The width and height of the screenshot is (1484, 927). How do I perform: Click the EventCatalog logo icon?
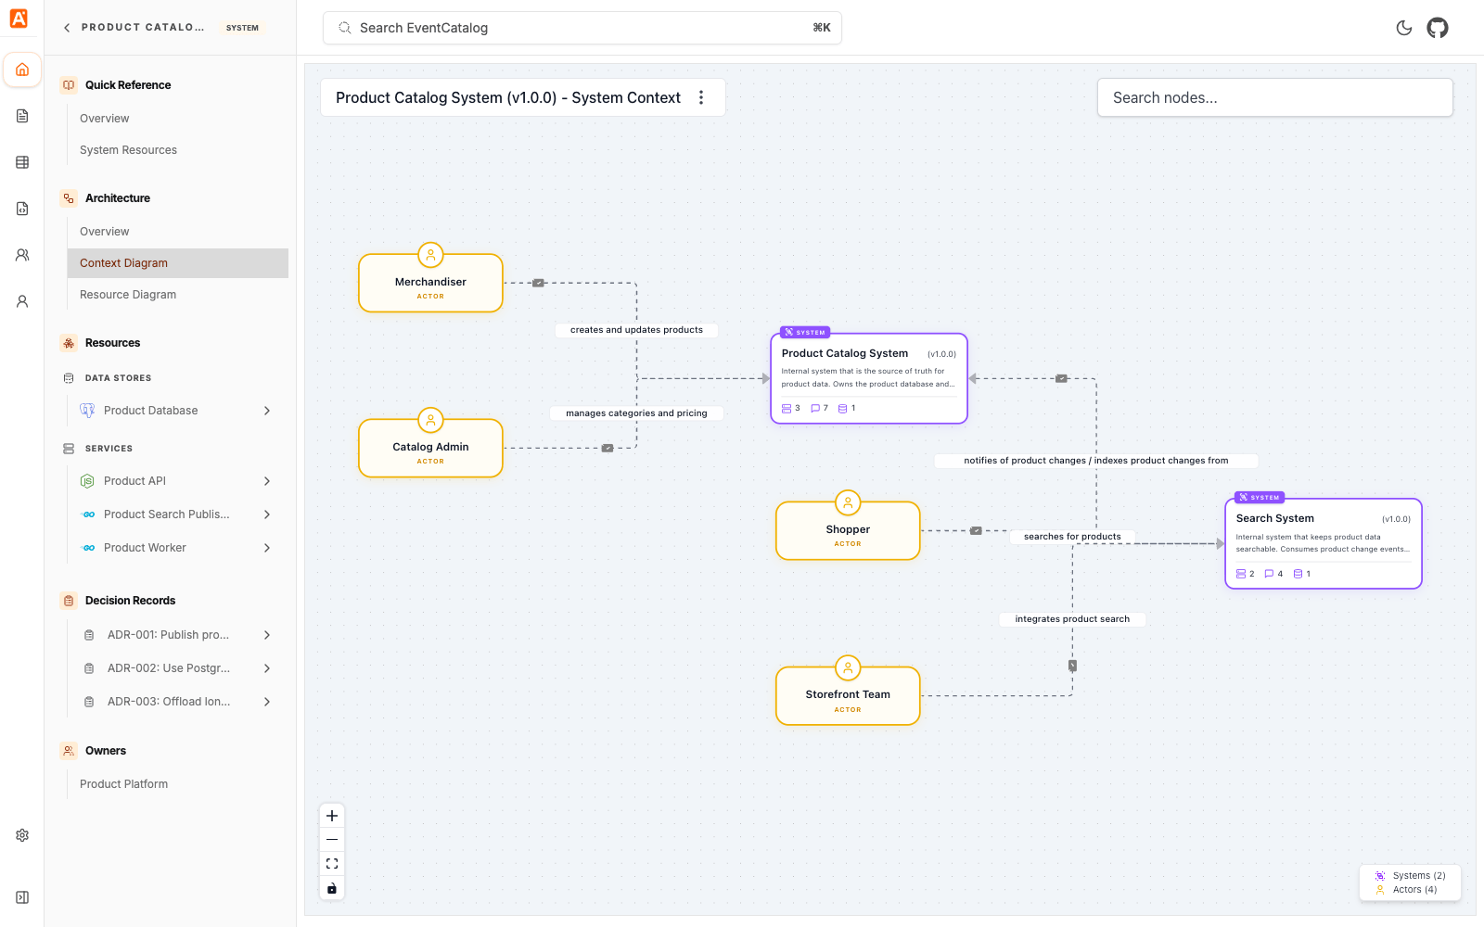pos(19,18)
